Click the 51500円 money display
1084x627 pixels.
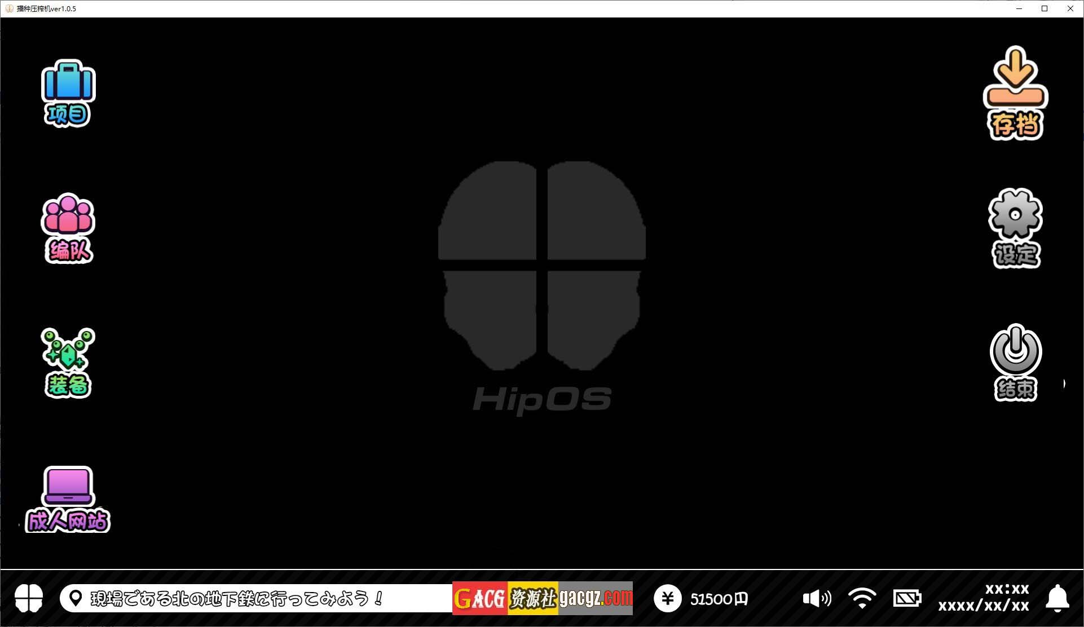click(719, 599)
